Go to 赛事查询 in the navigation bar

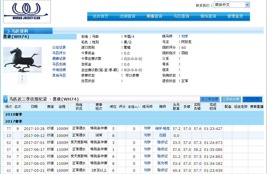pyautogui.click(x=154, y=16)
